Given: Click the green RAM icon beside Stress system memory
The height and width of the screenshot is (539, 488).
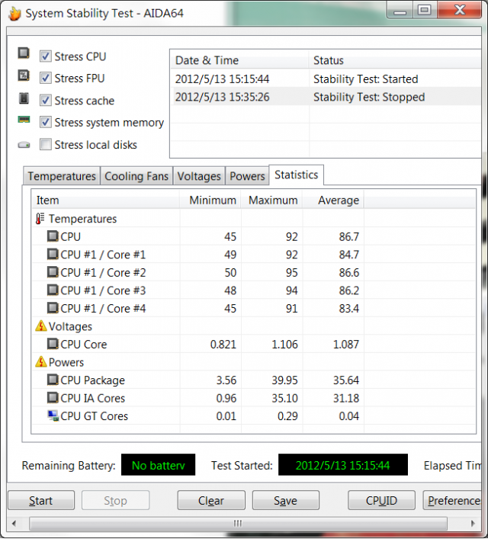Looking at the screenshot, I should 24,120.
